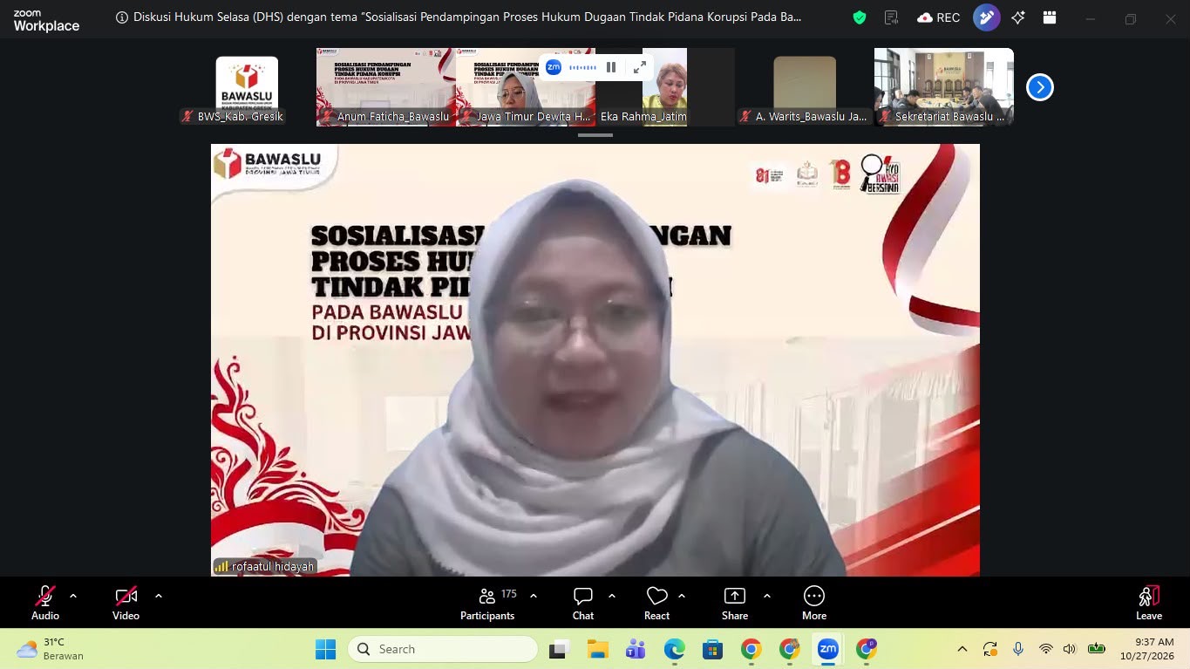
Task: Open the purple AI Companion pen icon
Action: pos(987,17)
